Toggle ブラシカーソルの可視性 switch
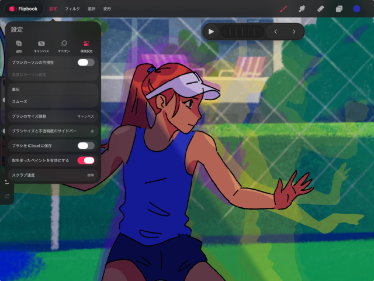 [x=86, y=63]
